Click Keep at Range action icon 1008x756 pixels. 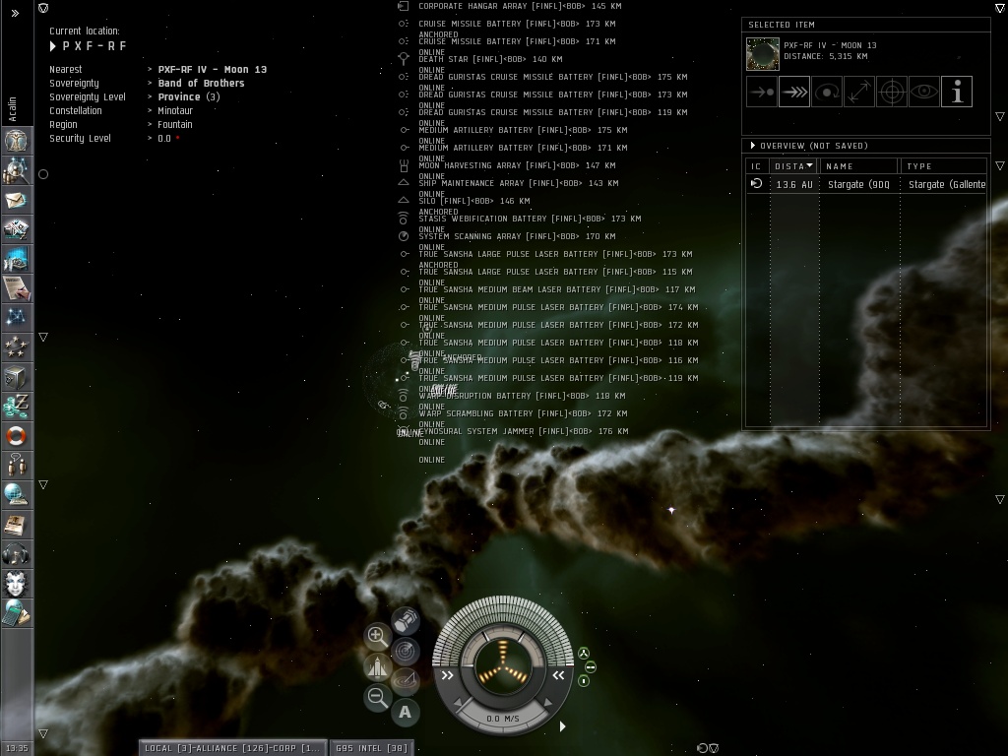tap(859, 92)
